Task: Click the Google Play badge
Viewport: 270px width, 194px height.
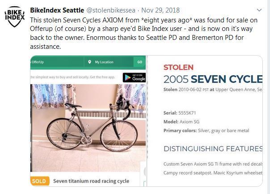Action: (x=134, y=77)
